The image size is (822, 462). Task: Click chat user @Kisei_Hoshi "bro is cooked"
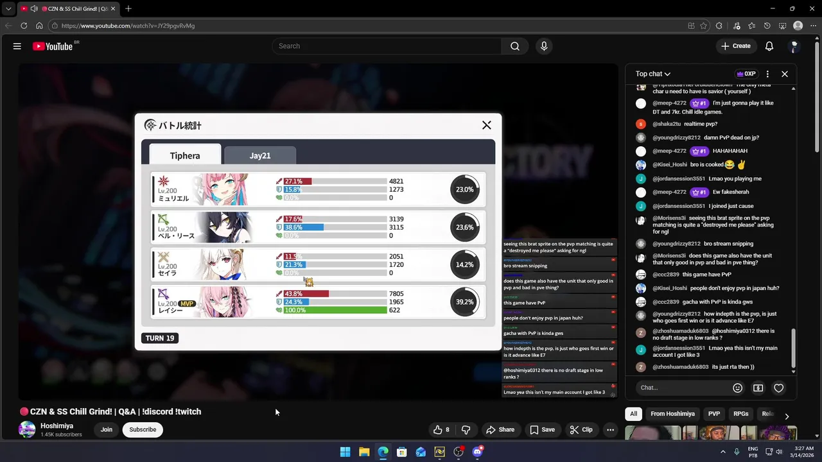pyautogui.click(x=699, y=165)
